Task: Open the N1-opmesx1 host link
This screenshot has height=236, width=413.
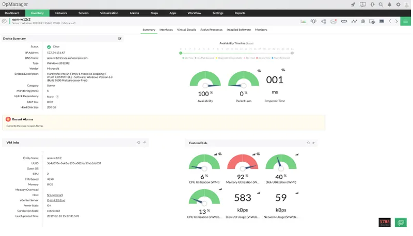Action: click(55, 195)
